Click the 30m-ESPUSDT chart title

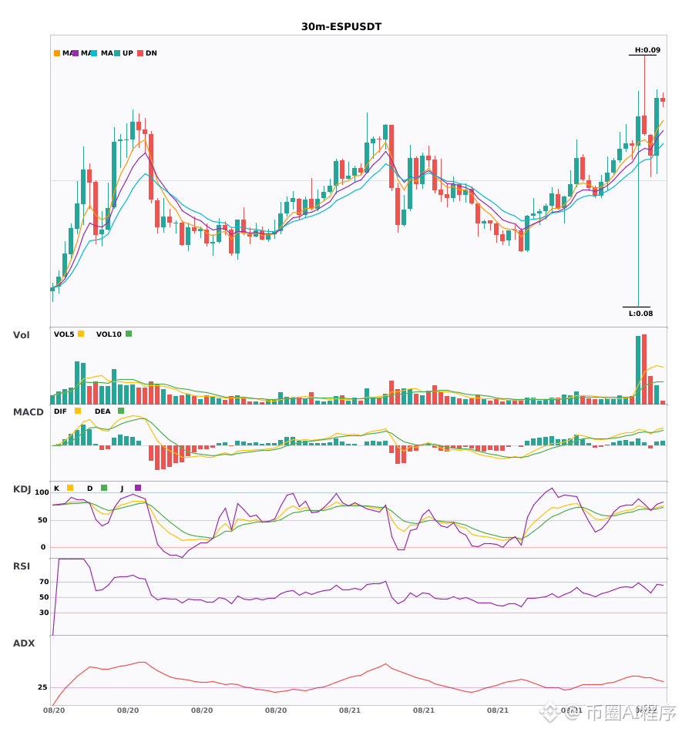(x=341, y=27)
